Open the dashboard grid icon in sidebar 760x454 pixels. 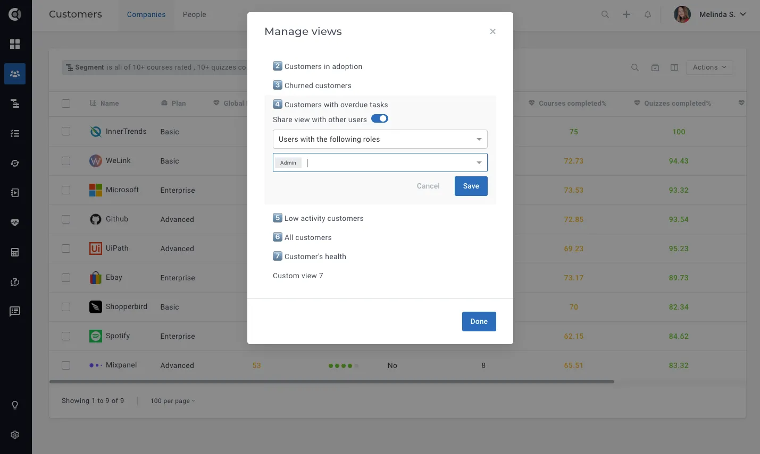coord(15,44)
